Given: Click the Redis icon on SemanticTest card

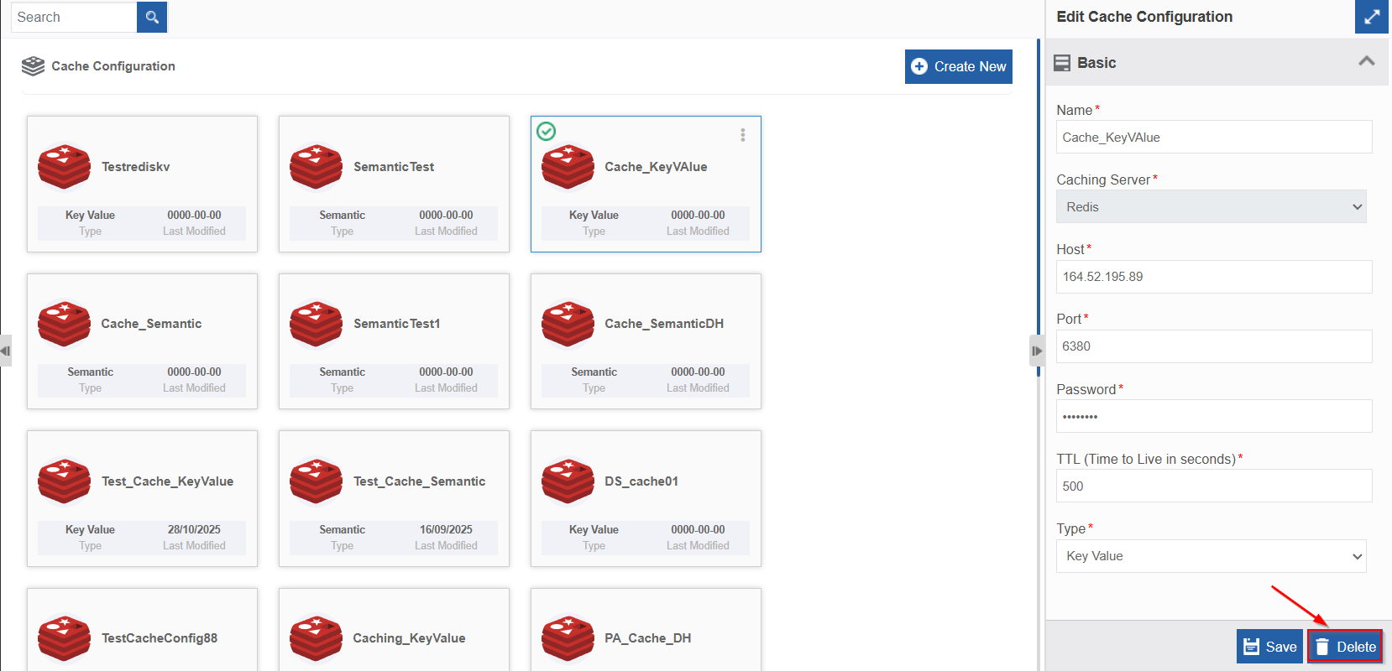Looking at the screenshot, I should [x=316, y=167].
